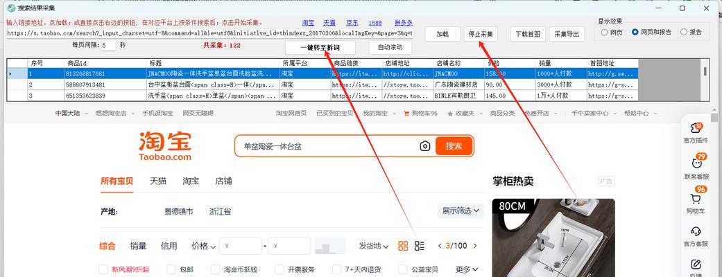This screenshot has height=277, width=722.
Task: Sort results by 综合
Action: tap(108, 246)
